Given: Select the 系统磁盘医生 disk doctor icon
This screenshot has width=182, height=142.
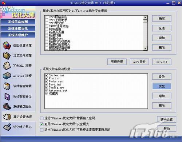Looking at the screenshot, I should (7, 106).
